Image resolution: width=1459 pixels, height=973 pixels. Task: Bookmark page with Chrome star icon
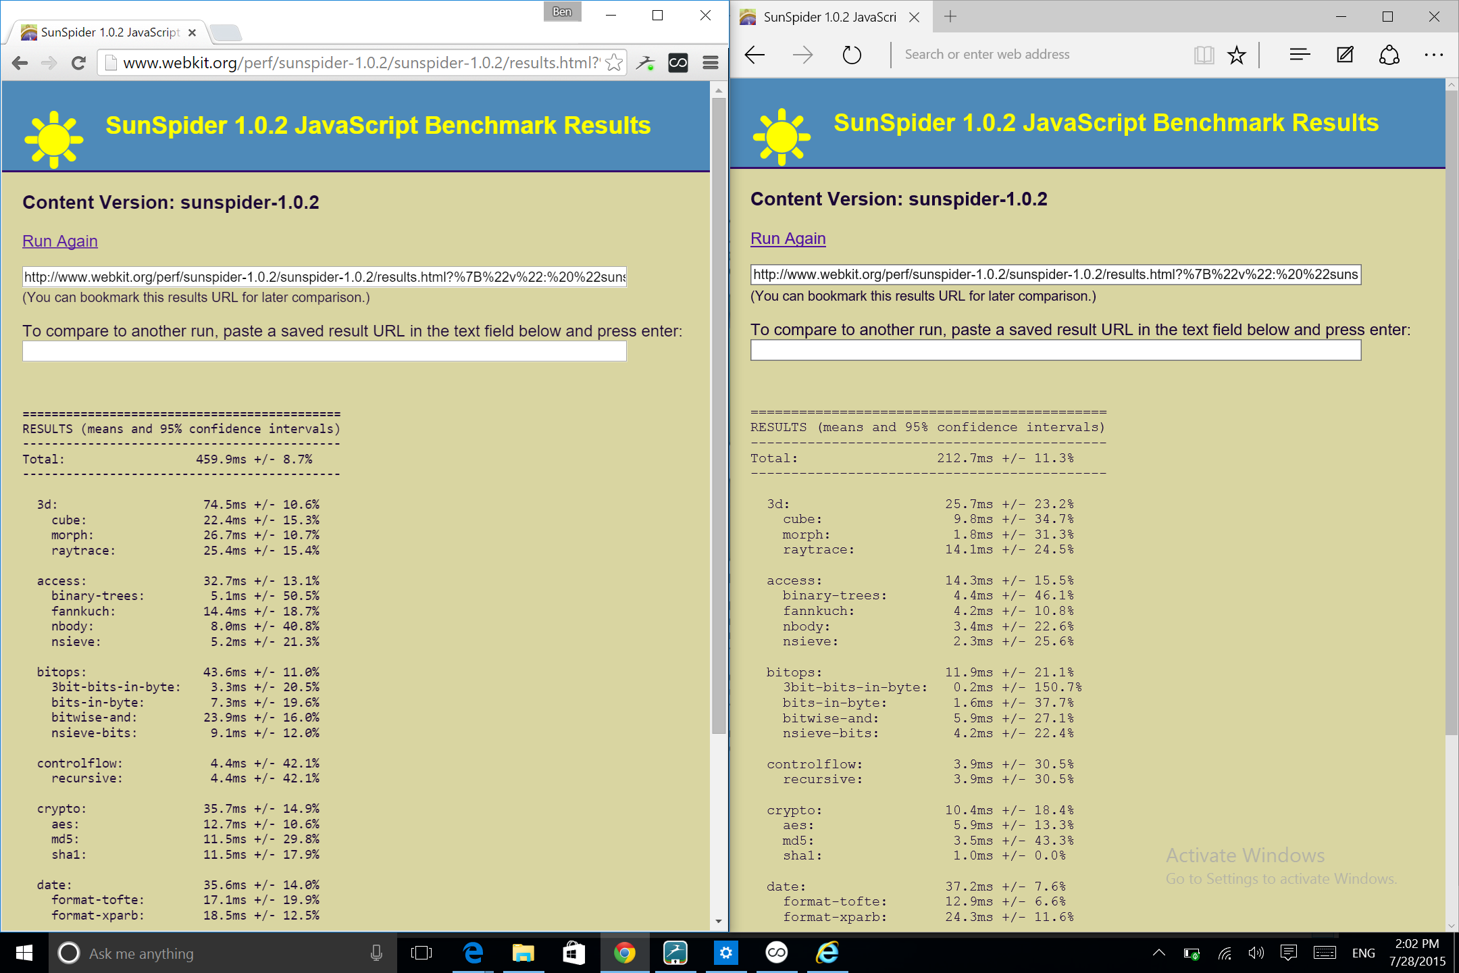click(614, 63)
